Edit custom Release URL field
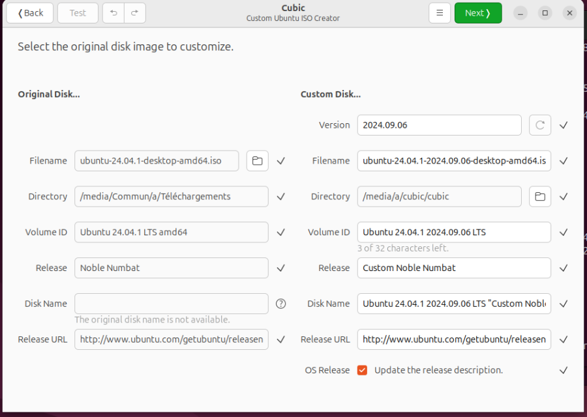Image resolution: width=587 pixels, height=417 pixels. [454, 339]
